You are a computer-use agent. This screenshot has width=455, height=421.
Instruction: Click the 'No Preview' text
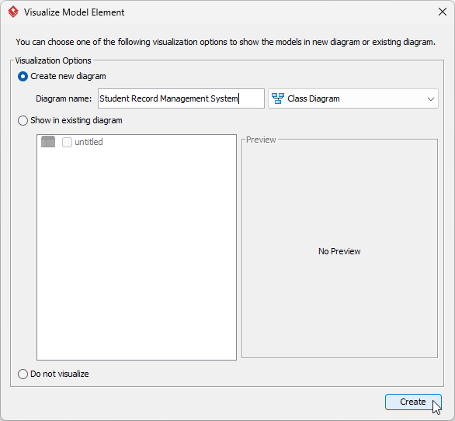click(339, 251)
